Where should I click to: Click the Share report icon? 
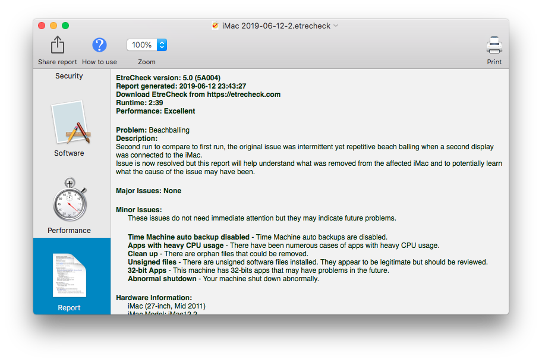click(x=57, y=45)
